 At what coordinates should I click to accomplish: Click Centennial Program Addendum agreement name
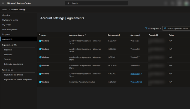pyautogui.click(x=82, y=82)
